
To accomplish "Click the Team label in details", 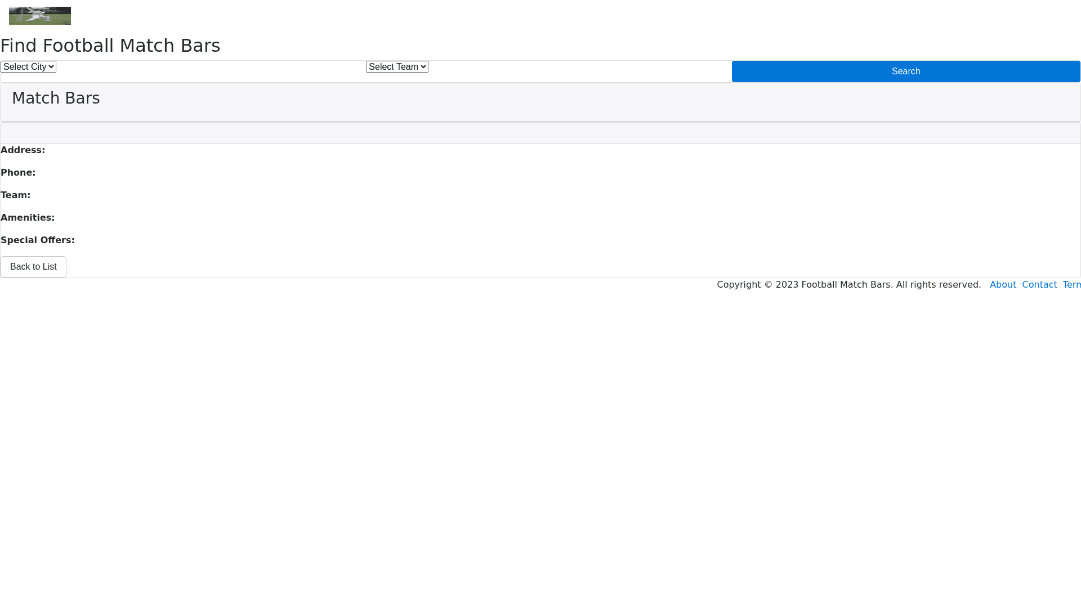I will coord(16,195).
